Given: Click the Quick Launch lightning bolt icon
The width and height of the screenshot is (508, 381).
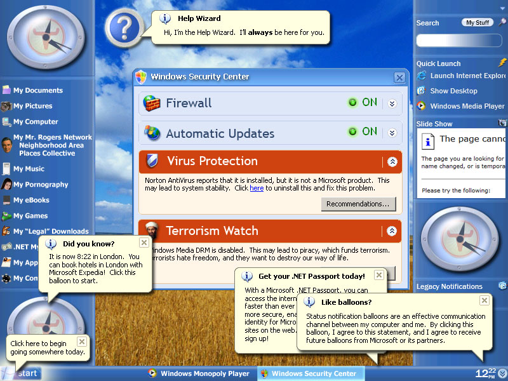Looking at the screenshot, I should 502,62.
